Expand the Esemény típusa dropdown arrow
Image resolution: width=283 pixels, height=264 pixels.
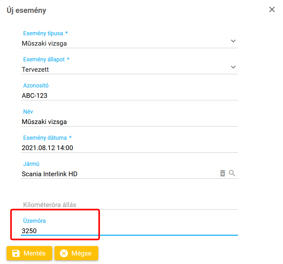pyautogui.click(x=233, y=41)
